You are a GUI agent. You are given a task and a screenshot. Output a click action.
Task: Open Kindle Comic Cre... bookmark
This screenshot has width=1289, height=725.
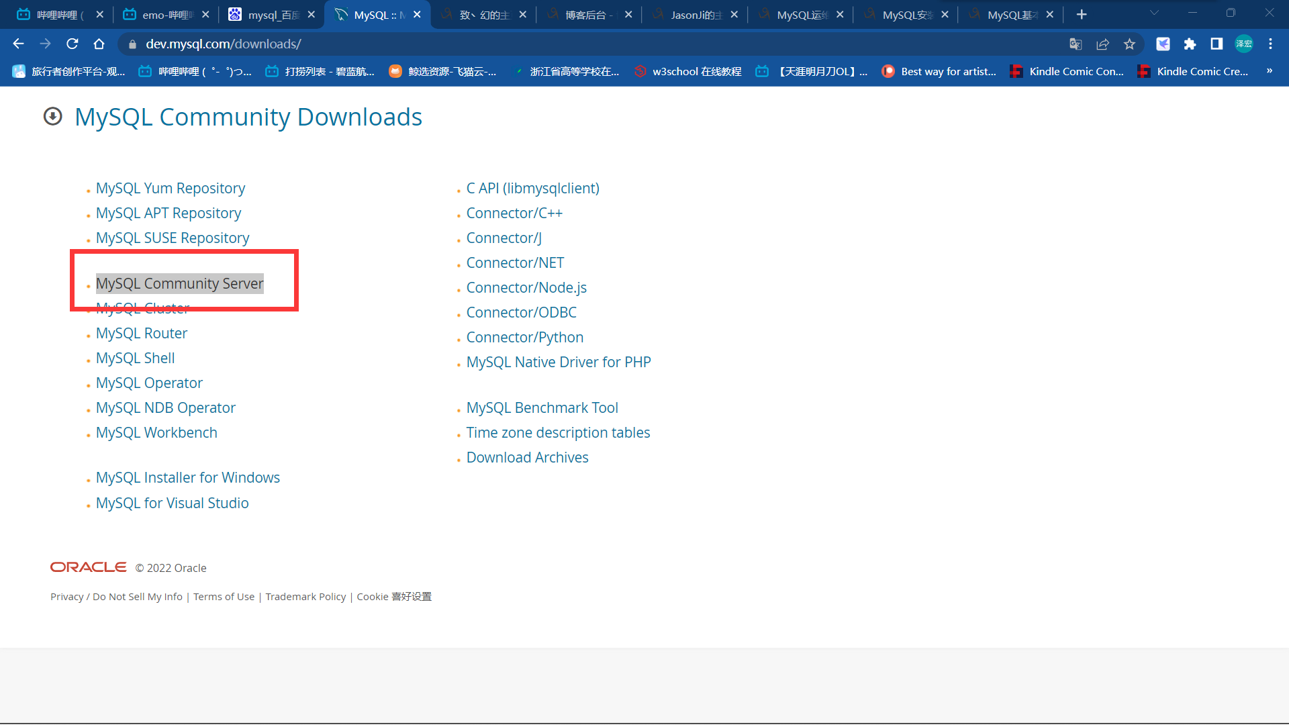click(x=1193, y=71)
